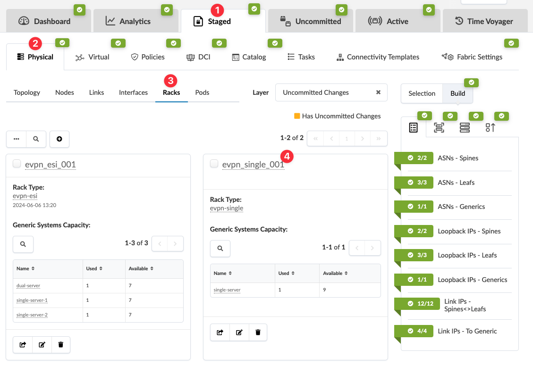Sort the single-server table by Available column
533x366 pixels.
pyautogui.click(x=335, y=274)
